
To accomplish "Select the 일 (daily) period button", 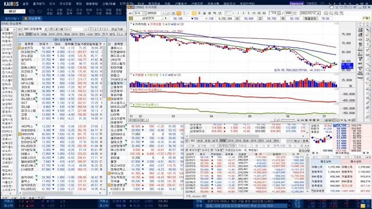I will pos(194,13).
